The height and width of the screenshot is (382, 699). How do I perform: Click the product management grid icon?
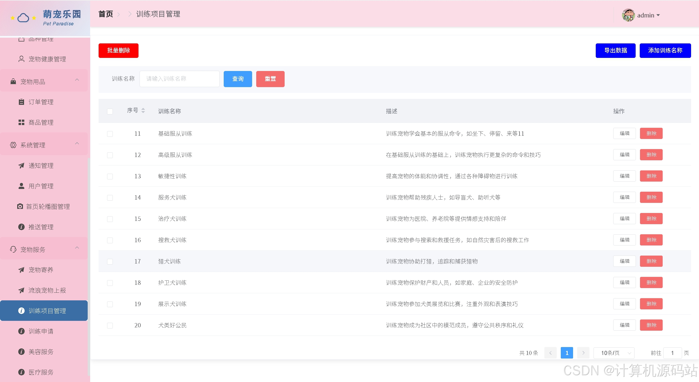pos(21,122)
